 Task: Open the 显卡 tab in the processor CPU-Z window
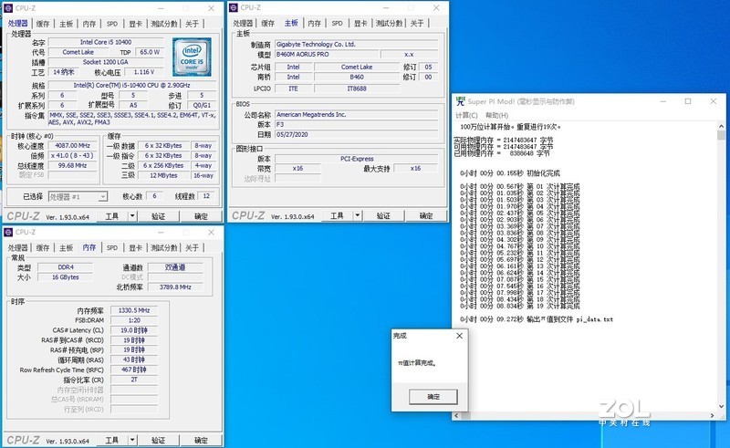point(135,24)
